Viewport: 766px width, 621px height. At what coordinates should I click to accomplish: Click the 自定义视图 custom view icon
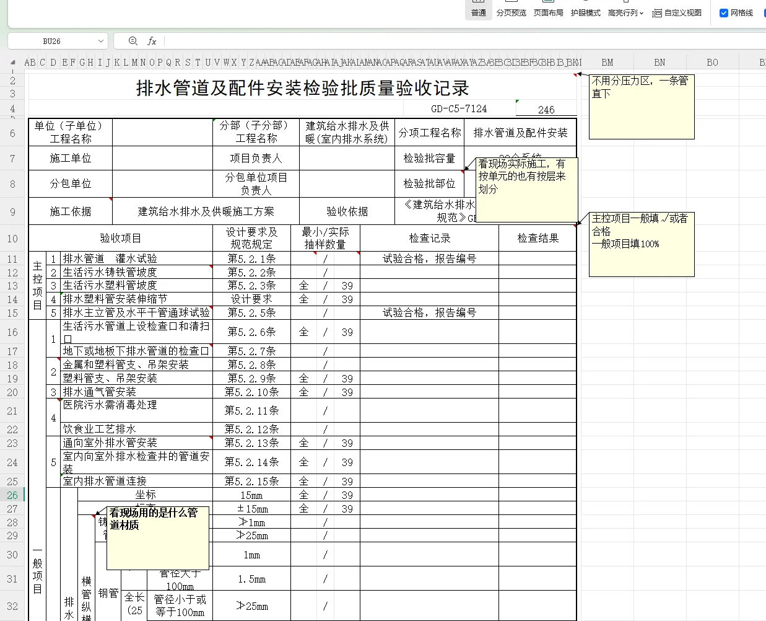658,13
